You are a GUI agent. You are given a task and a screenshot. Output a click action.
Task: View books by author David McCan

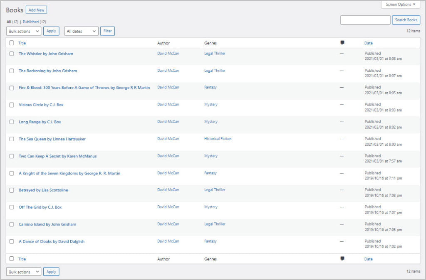pos(168,54)
